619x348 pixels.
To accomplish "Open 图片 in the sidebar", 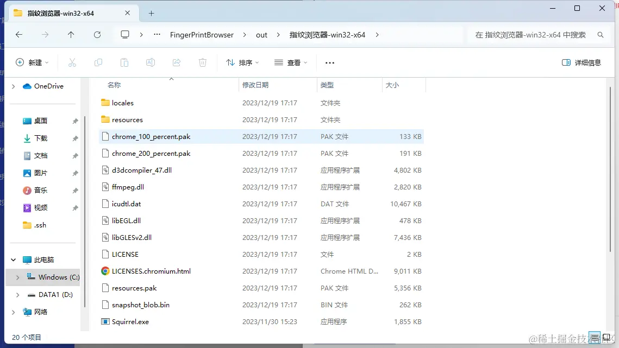I will pos(40,173).
